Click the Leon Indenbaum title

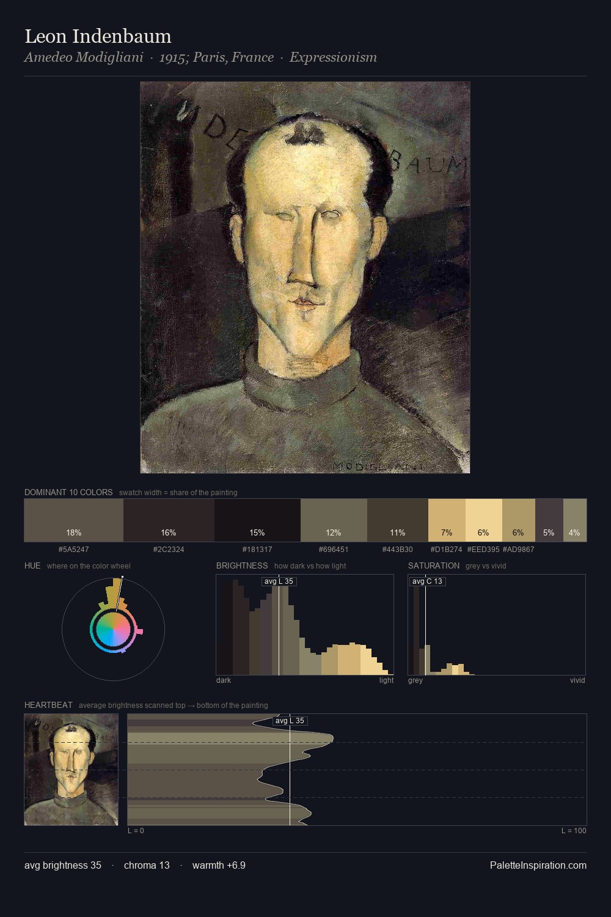tap(98, 36)
